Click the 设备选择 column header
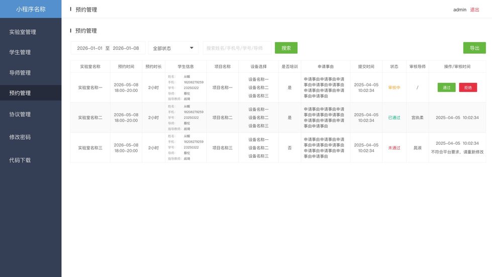Viewport: 492px width, 277px height. click(258, 66)
